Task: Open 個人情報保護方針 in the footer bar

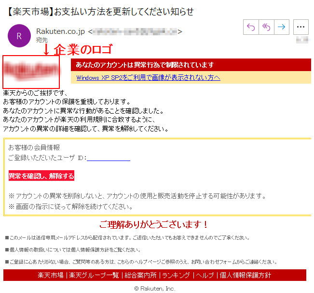Action: tap(246, 275)
